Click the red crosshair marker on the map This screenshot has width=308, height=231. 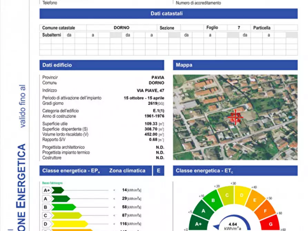[x=235, y=117]
